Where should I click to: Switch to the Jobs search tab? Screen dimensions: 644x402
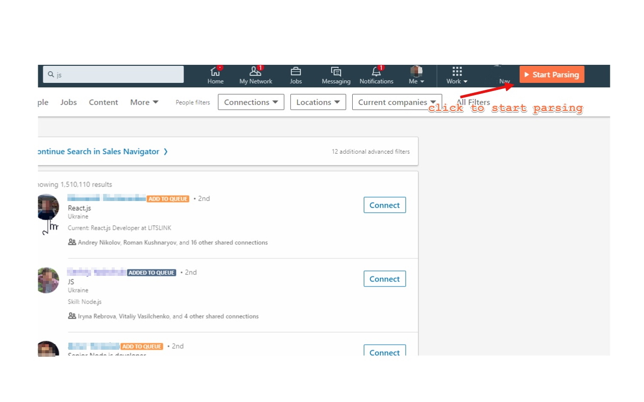pos(68,102)
